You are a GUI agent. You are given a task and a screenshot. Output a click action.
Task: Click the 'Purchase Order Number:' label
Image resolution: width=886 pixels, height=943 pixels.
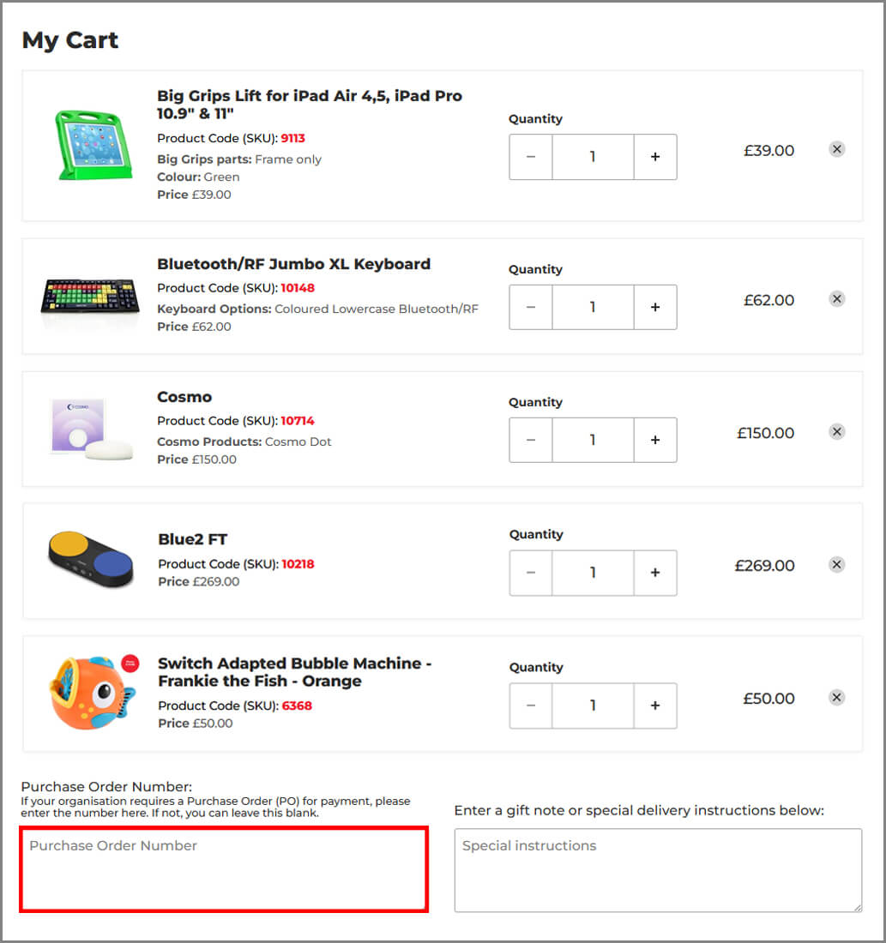[106, 787]
